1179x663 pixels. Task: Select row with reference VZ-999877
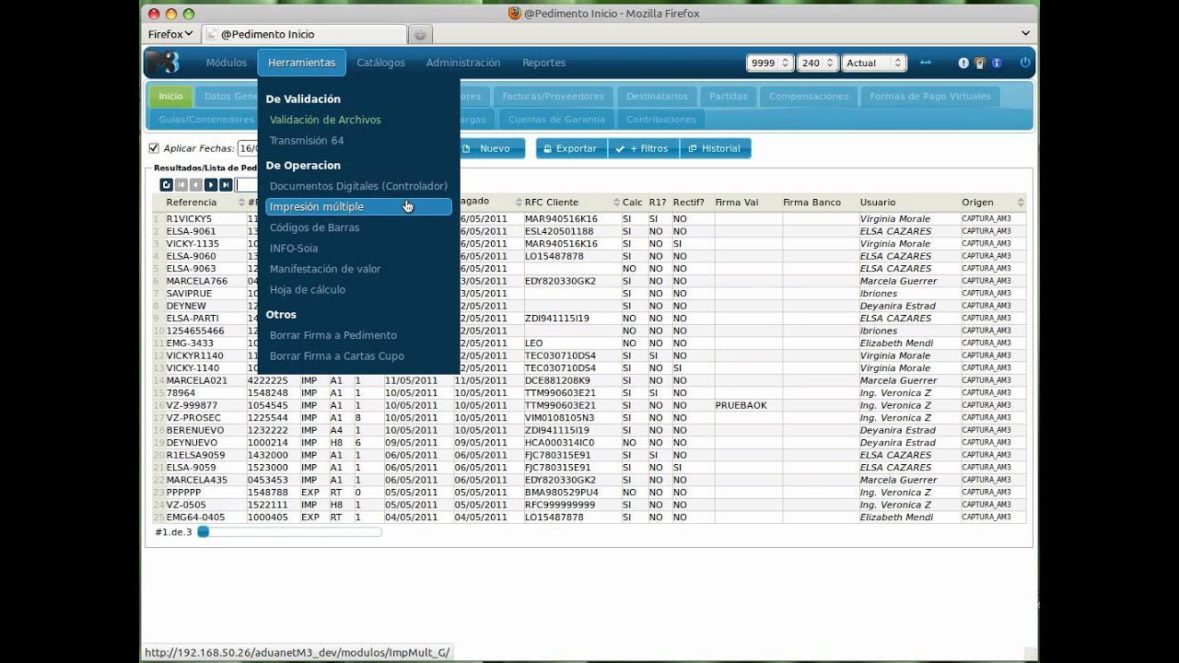[x=589, y=405]
